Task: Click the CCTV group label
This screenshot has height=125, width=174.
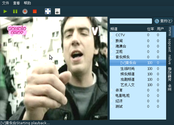Action: [x=120, y=35]
